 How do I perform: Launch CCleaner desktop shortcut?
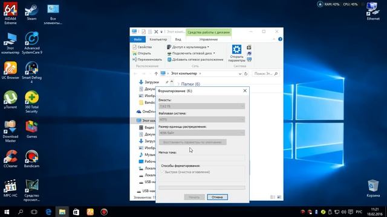point(10,159)
